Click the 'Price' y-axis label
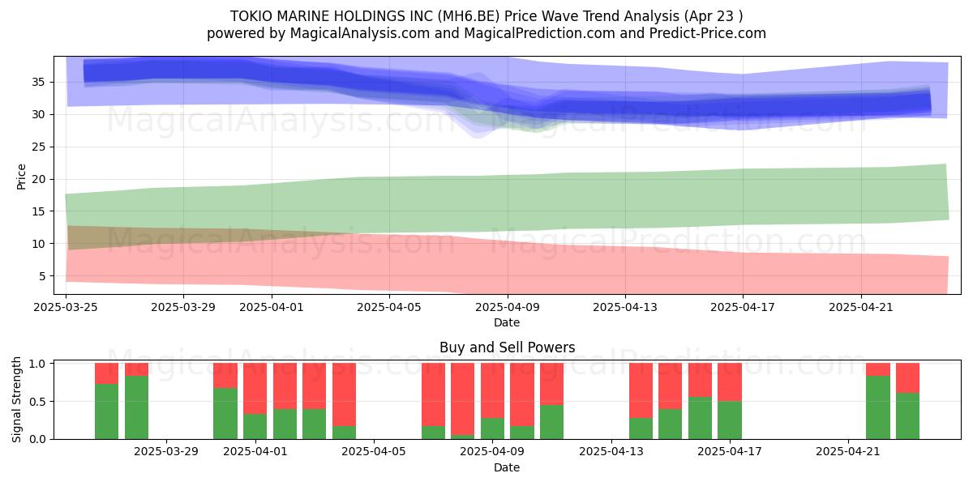973x486 pixels. (22, 177)
